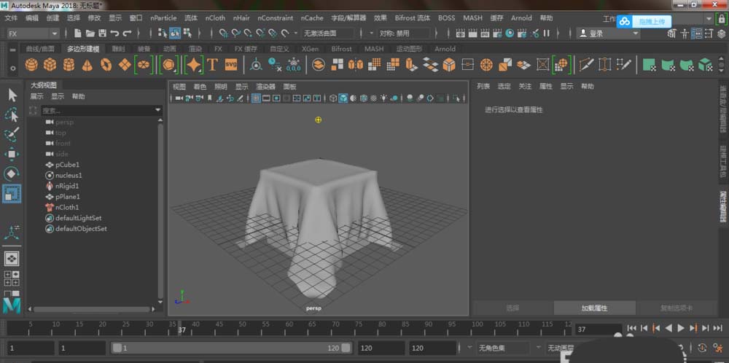Toggle the viewport grid display icon
The image size is (729, 363).
[x=257, y=98]
